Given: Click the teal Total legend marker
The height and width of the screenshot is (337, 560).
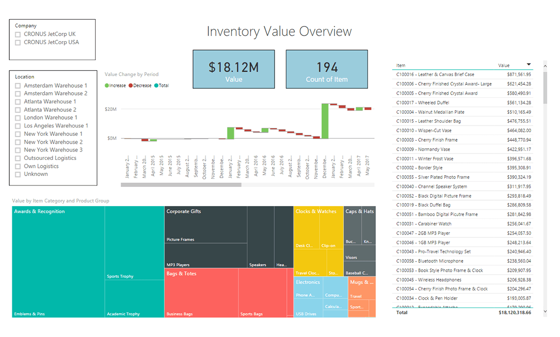Looking at the screenshot, I should [x=156, y=85].
